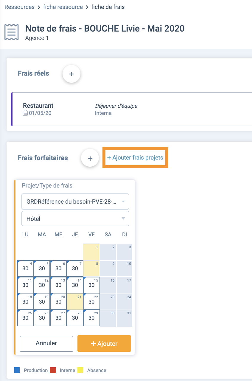The image size is (252, 381).
Task: Click the absence day 1 cell
Action: (91, 252)
